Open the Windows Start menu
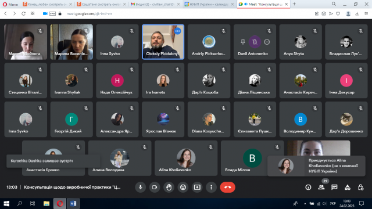The image size is (372, 209). click(6, 204)
